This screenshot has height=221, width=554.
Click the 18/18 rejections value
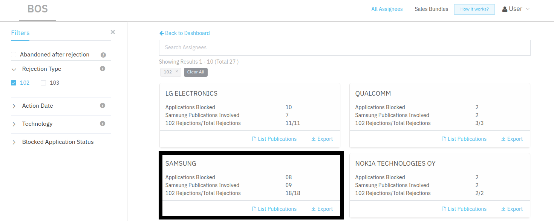tap(293, 193)
